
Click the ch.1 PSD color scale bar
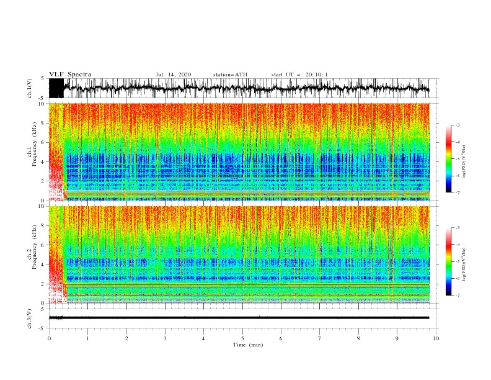click(448, 159)
